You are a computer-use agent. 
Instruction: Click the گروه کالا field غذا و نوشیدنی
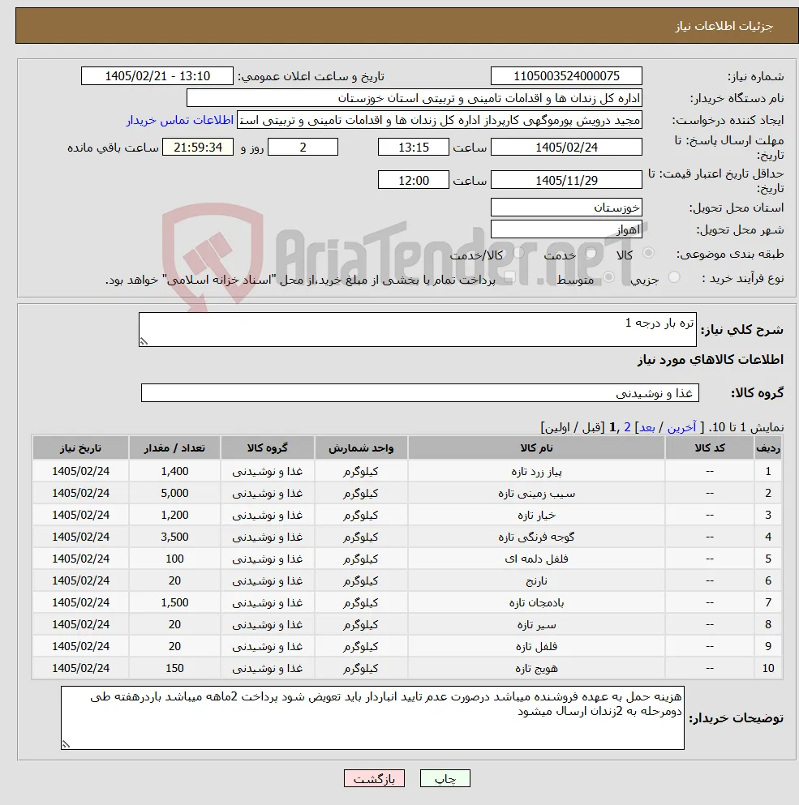pyautogui.click(x=420, y=392)
